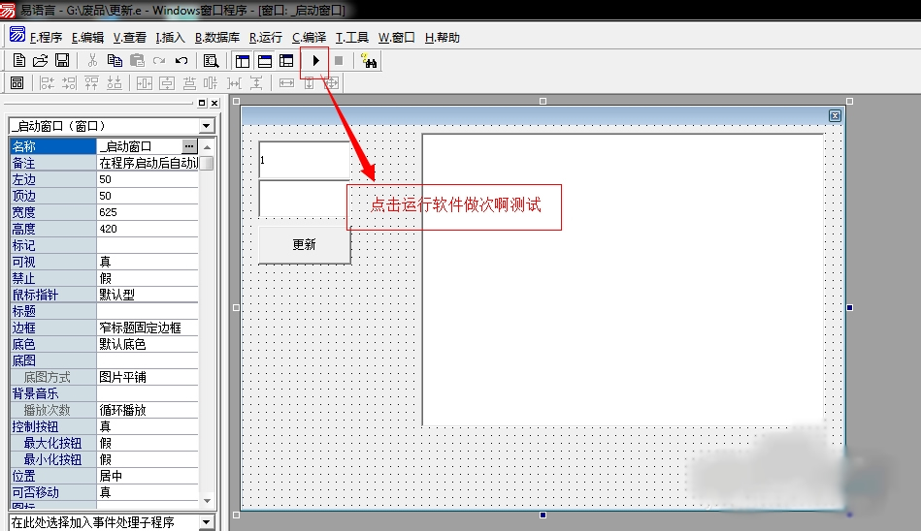
Task: Click the equal vertical spacing icon
Action: click(x=256, y=83)
